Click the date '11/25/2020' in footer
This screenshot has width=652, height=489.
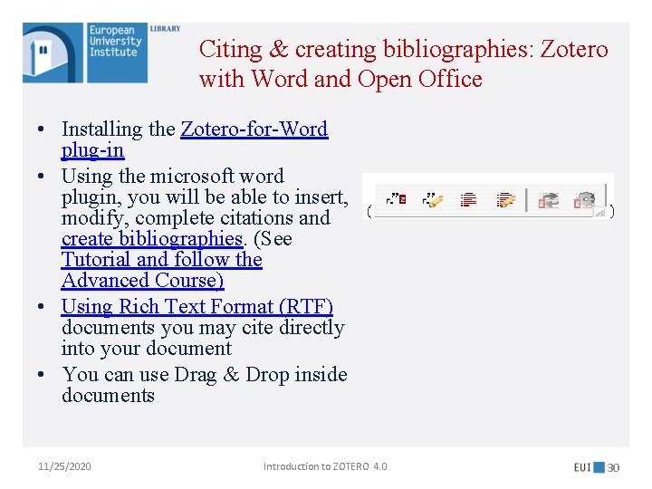tap(64, 466)
